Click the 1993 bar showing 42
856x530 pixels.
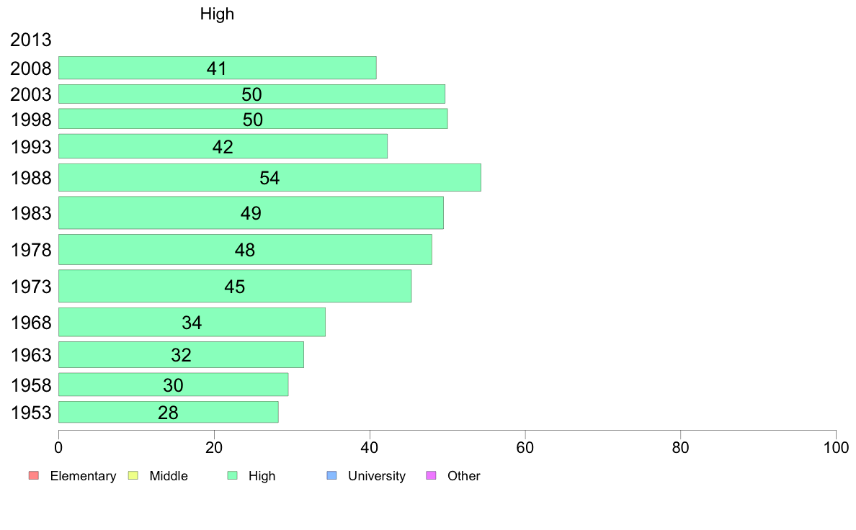tap(223, 146)
